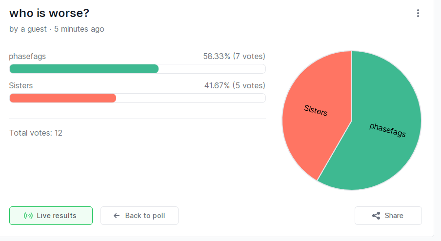Click the phasefags label inside pie chart

[x=387, y=130]
